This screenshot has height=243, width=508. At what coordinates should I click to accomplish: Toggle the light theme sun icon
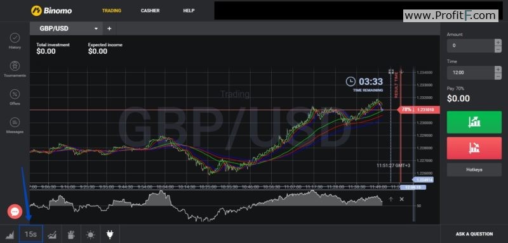[90, 235]
